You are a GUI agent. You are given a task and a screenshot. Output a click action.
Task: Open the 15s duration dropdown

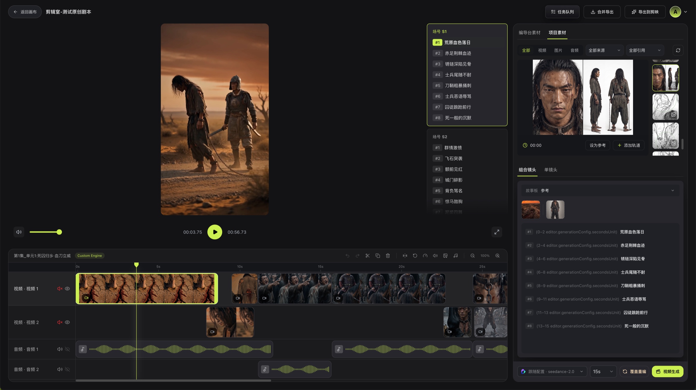pyautogui.click(x=603, y=372)
